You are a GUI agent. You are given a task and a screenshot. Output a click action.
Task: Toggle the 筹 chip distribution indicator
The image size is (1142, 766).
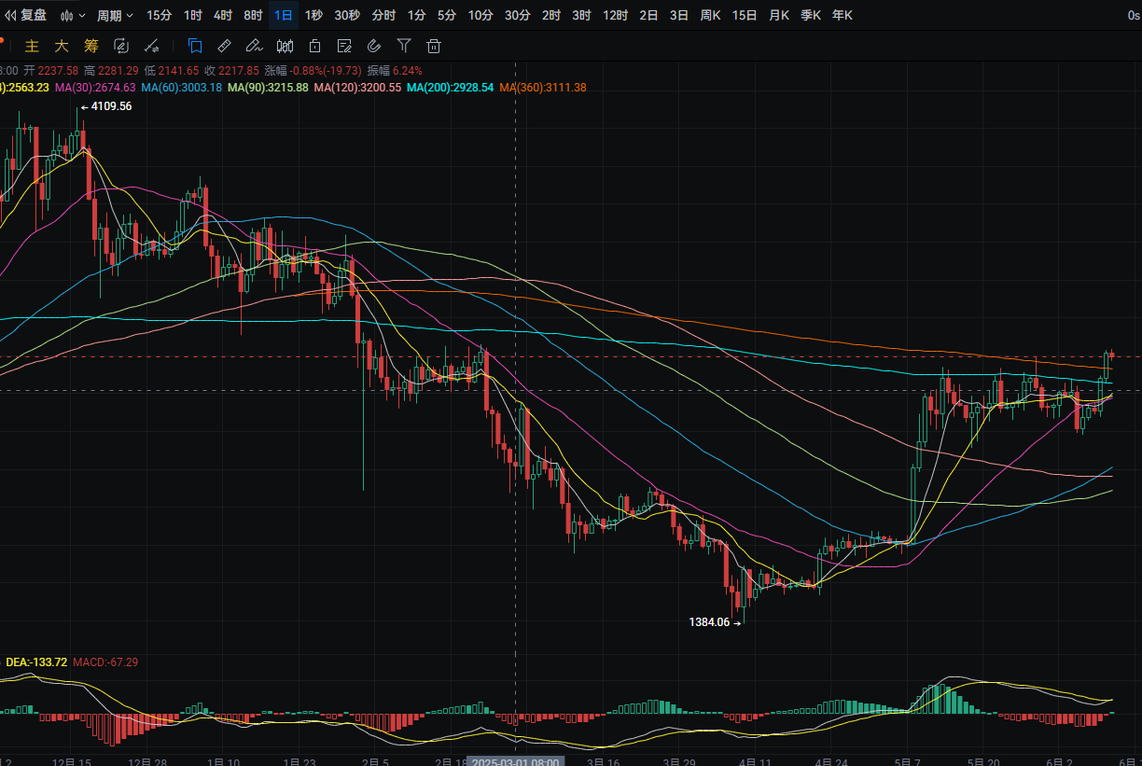tap(91, 46)
